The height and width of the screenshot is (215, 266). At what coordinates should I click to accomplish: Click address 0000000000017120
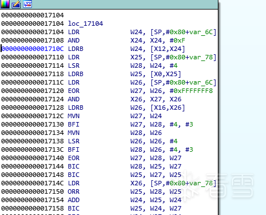[x=32, y=91]
